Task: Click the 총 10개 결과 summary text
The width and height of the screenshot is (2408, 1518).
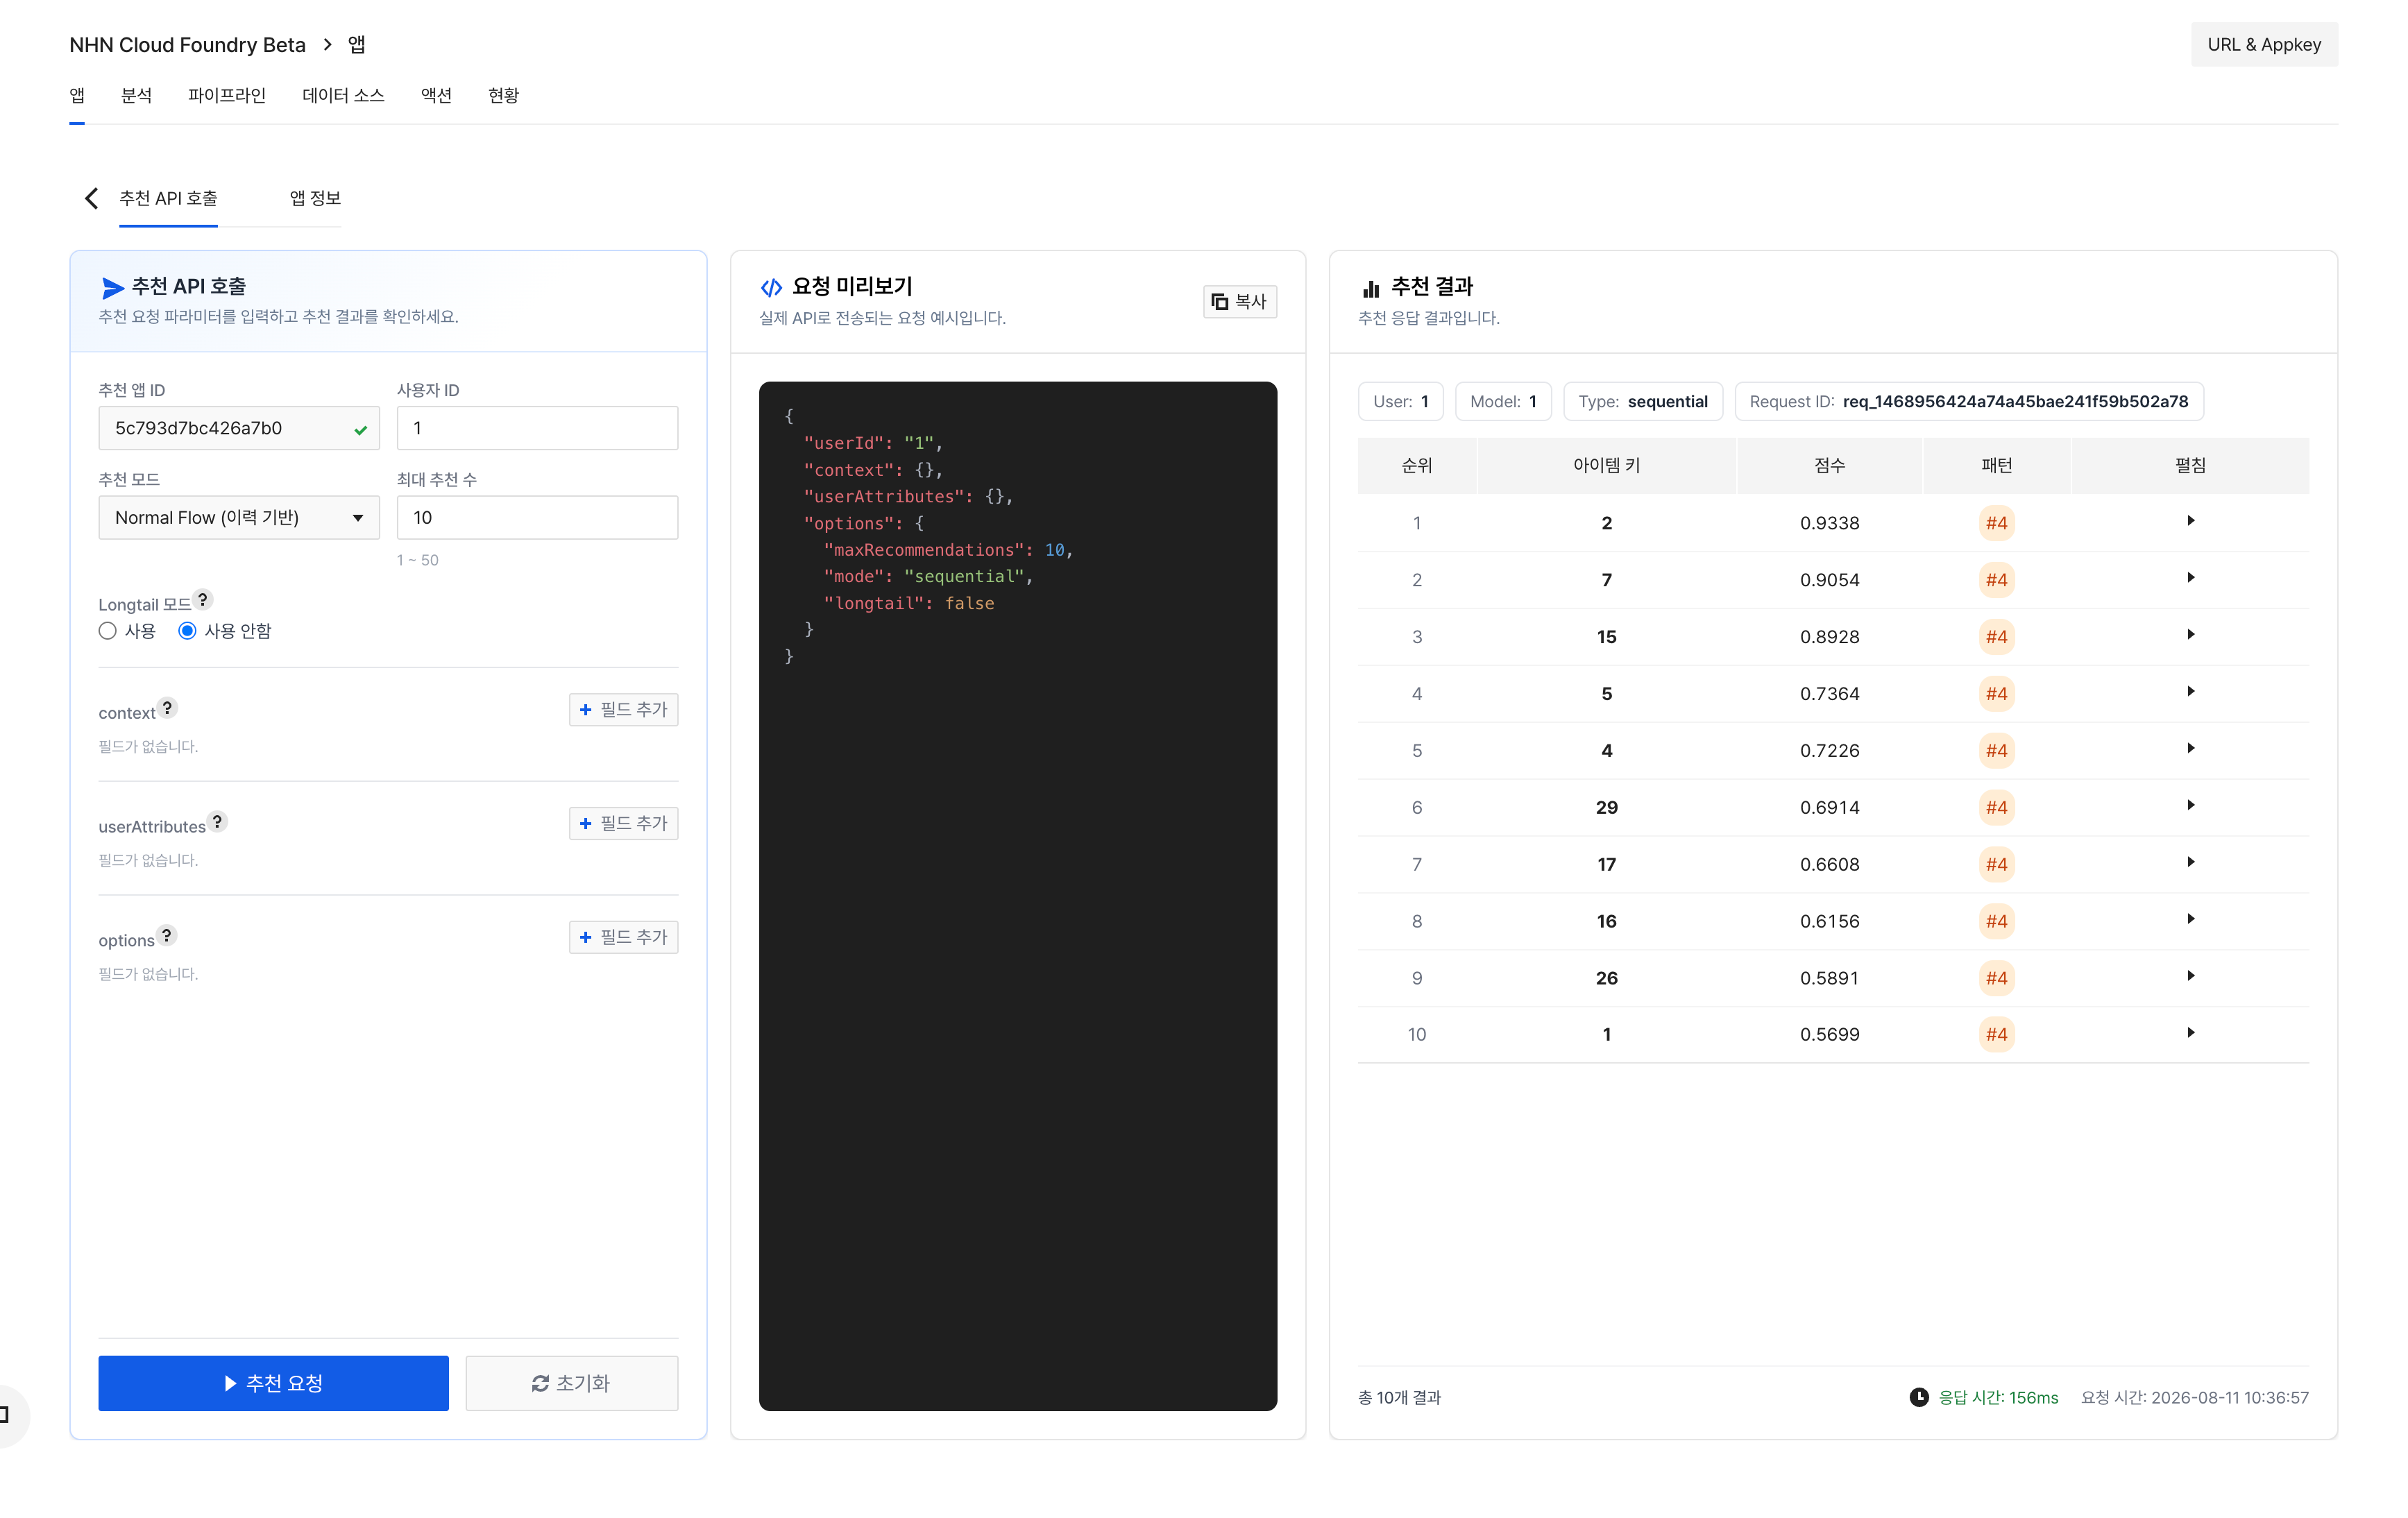Action: tap(1399, 1397)
